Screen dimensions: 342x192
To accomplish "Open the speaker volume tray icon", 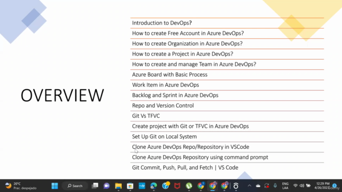I will (x=301, y=186).
